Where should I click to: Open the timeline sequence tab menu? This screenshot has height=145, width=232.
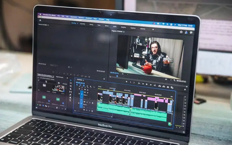tap(84, 80)
